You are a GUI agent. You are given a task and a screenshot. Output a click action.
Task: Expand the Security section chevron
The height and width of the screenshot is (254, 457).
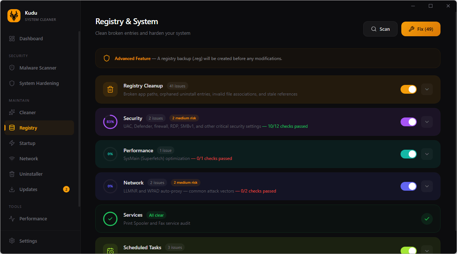(427, 122)
